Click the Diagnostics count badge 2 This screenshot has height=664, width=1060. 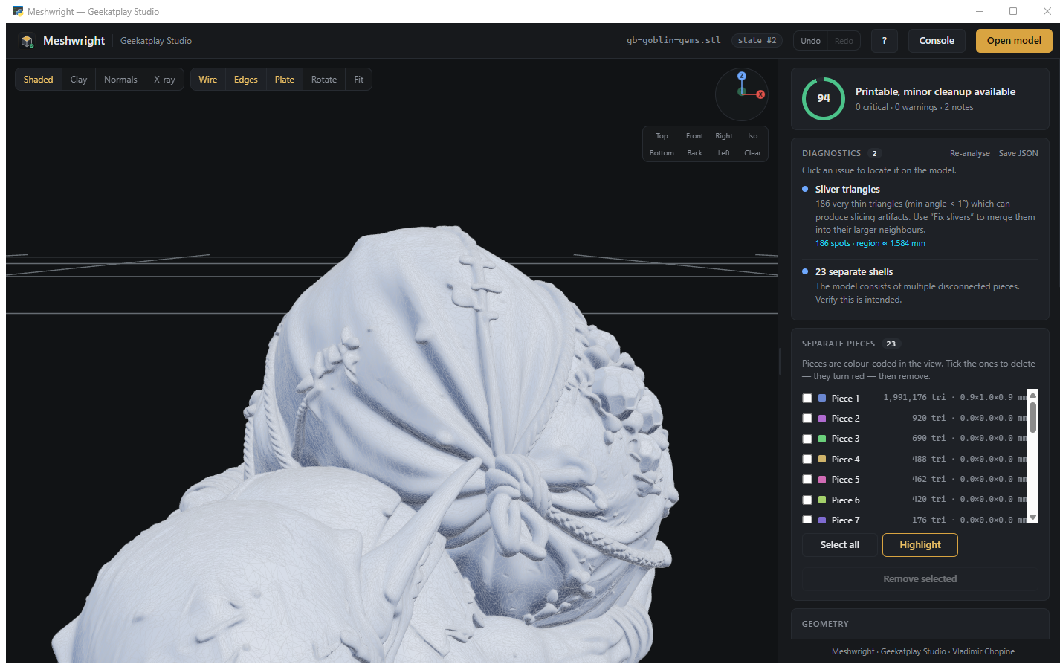(x=874, y=153)
